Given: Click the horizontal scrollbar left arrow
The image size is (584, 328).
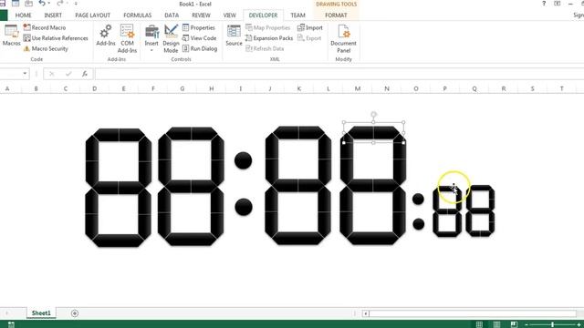Looking at the screenshot, I should coord(366,313).
